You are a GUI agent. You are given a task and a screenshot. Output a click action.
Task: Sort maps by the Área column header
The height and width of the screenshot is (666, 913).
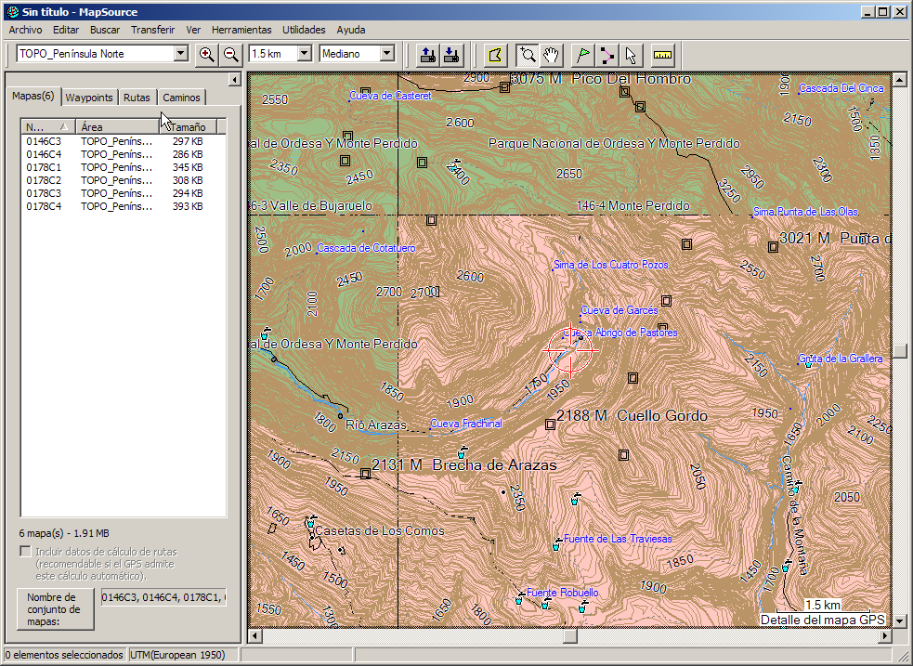(118, 127)
